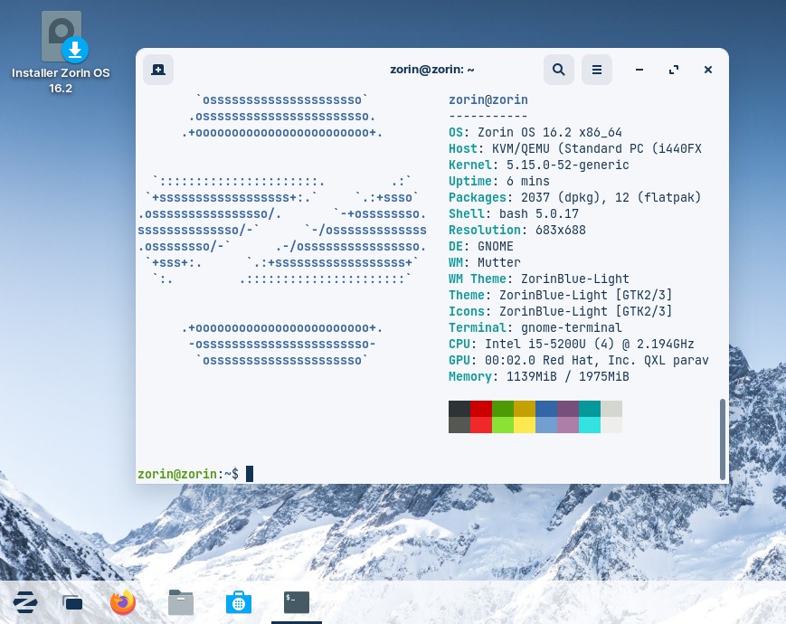Click the Terminal icon in the taskbar
This screenshot has height=624, width=786.
coord(297,602)
